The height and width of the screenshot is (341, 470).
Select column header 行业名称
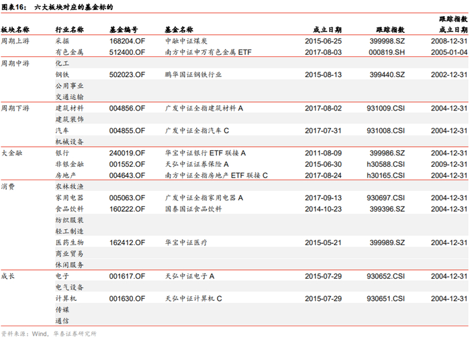(70, 29)
